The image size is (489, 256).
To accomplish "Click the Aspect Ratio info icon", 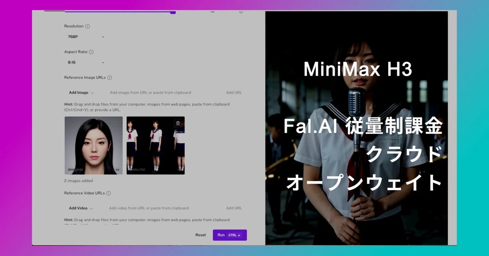I will 91,52.
